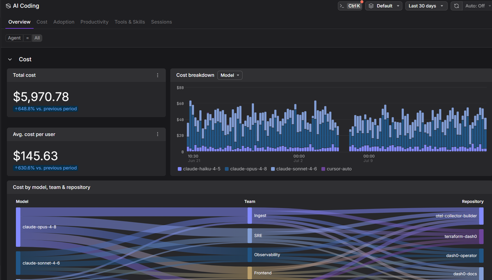This screenshot has height=280, width=492.
Task: Click the refresh icon
Action: tap(456, 6)
